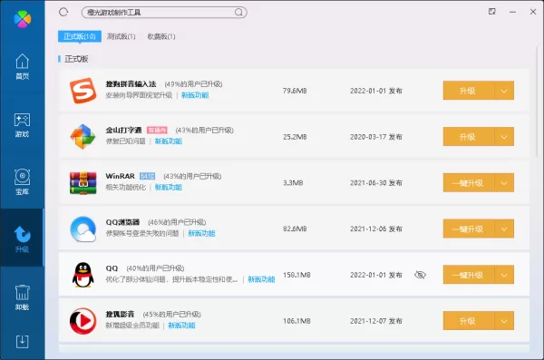Click the 2020-03-17 发布 date
Screen dimensions: 544x360
(376, 137)
